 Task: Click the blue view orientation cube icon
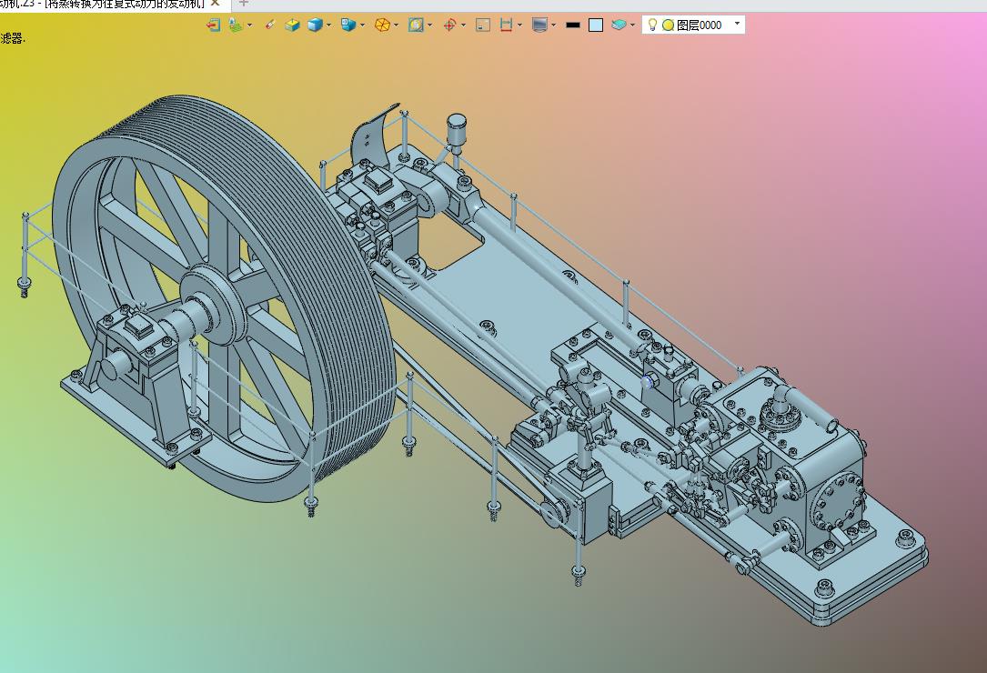pos(348,25)
